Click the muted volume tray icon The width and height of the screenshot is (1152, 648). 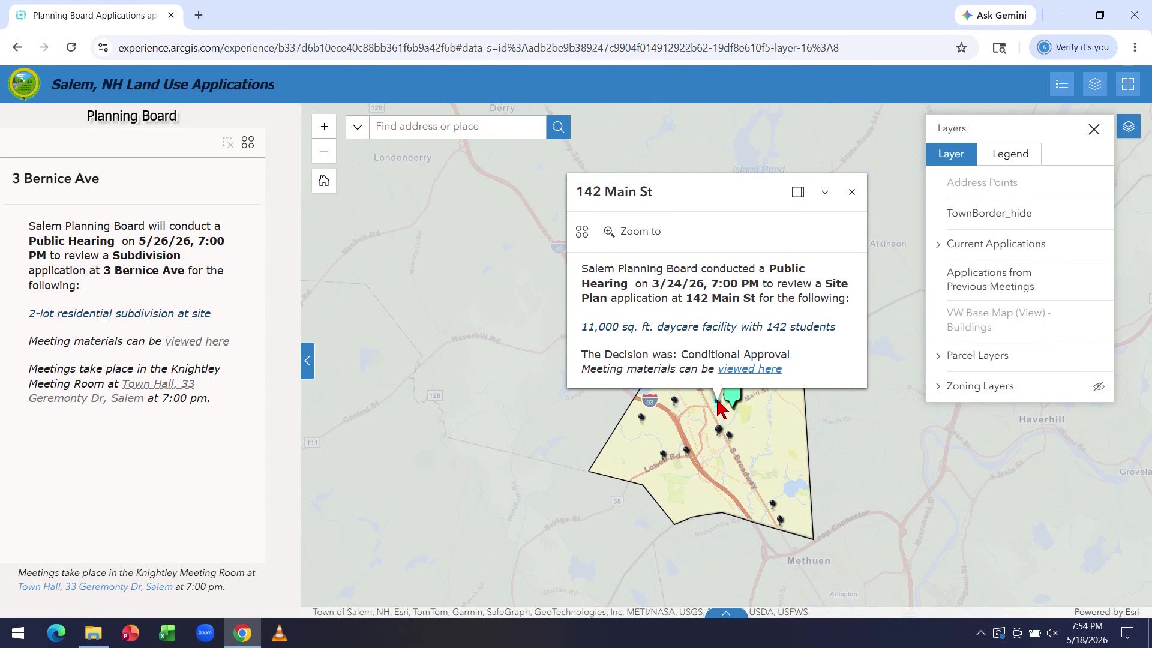click(1052, 633)
